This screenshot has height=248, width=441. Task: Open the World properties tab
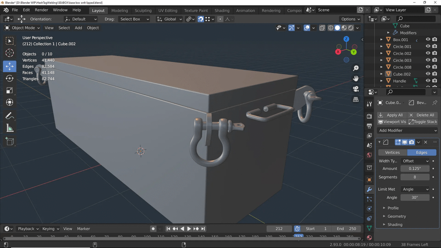point(369,155)
